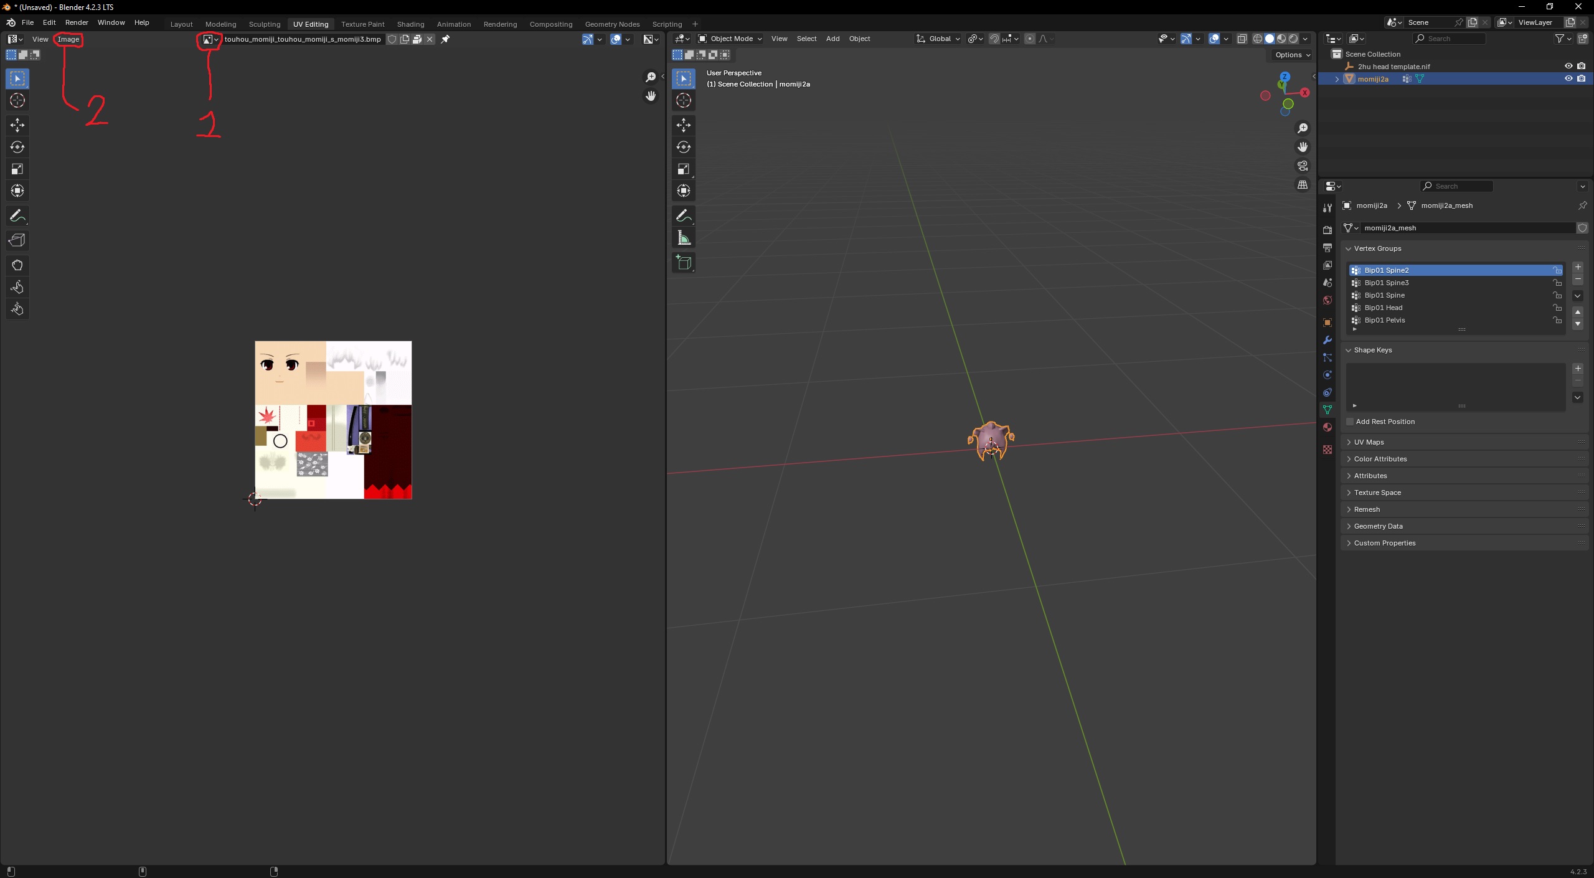Toggle camera view in 3D viewport
The image size is (1594, 878).
coord(1303,166)
